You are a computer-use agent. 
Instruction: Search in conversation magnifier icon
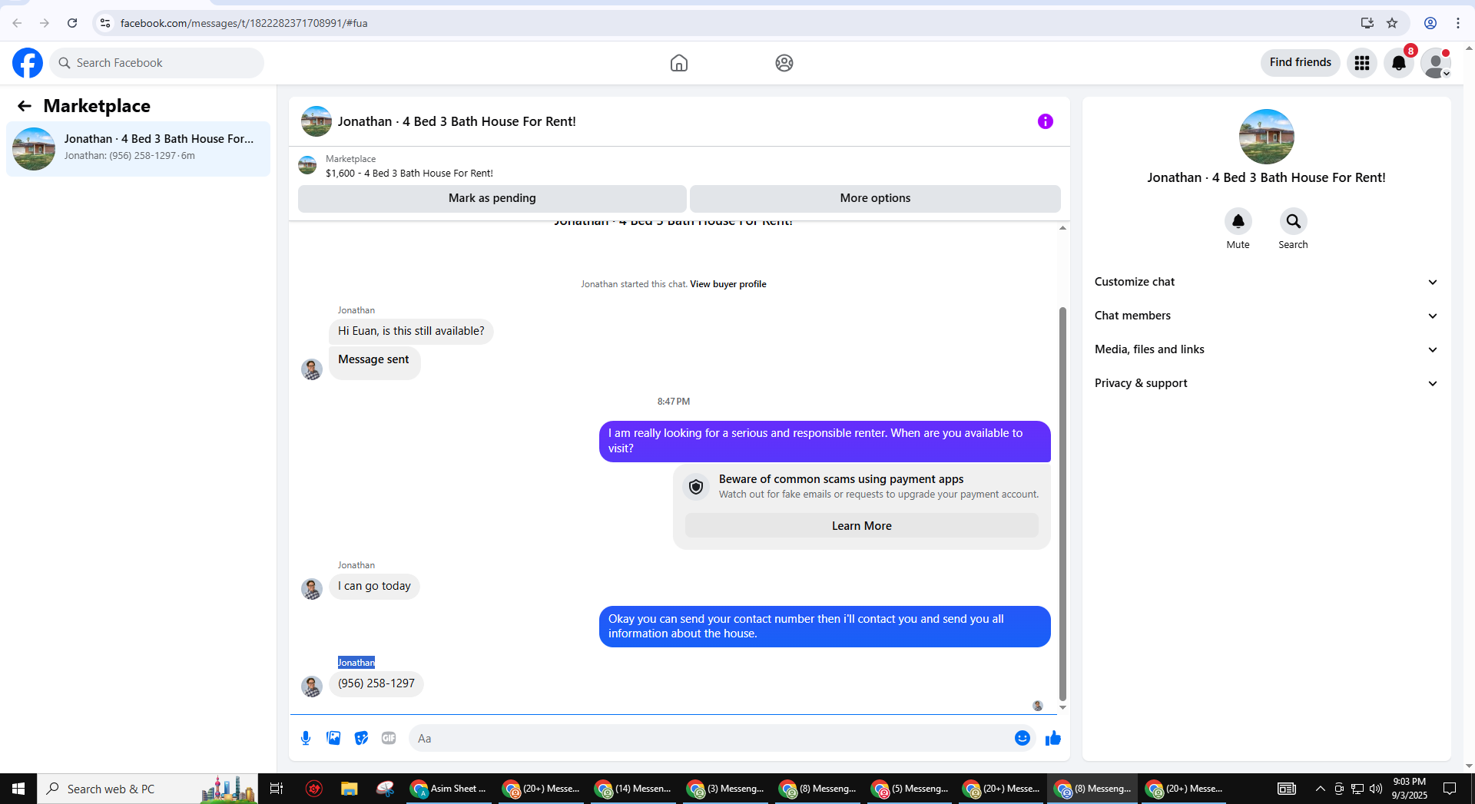pyautogui.click(x=1294, y=221)
